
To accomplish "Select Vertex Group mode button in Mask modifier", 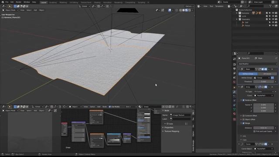I will pos(248,74).
